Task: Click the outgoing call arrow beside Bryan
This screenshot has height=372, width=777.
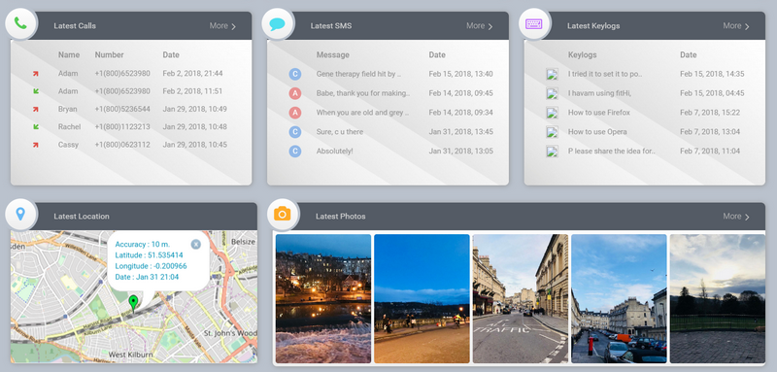Action: pyautogui.click(x=36, y=109)
